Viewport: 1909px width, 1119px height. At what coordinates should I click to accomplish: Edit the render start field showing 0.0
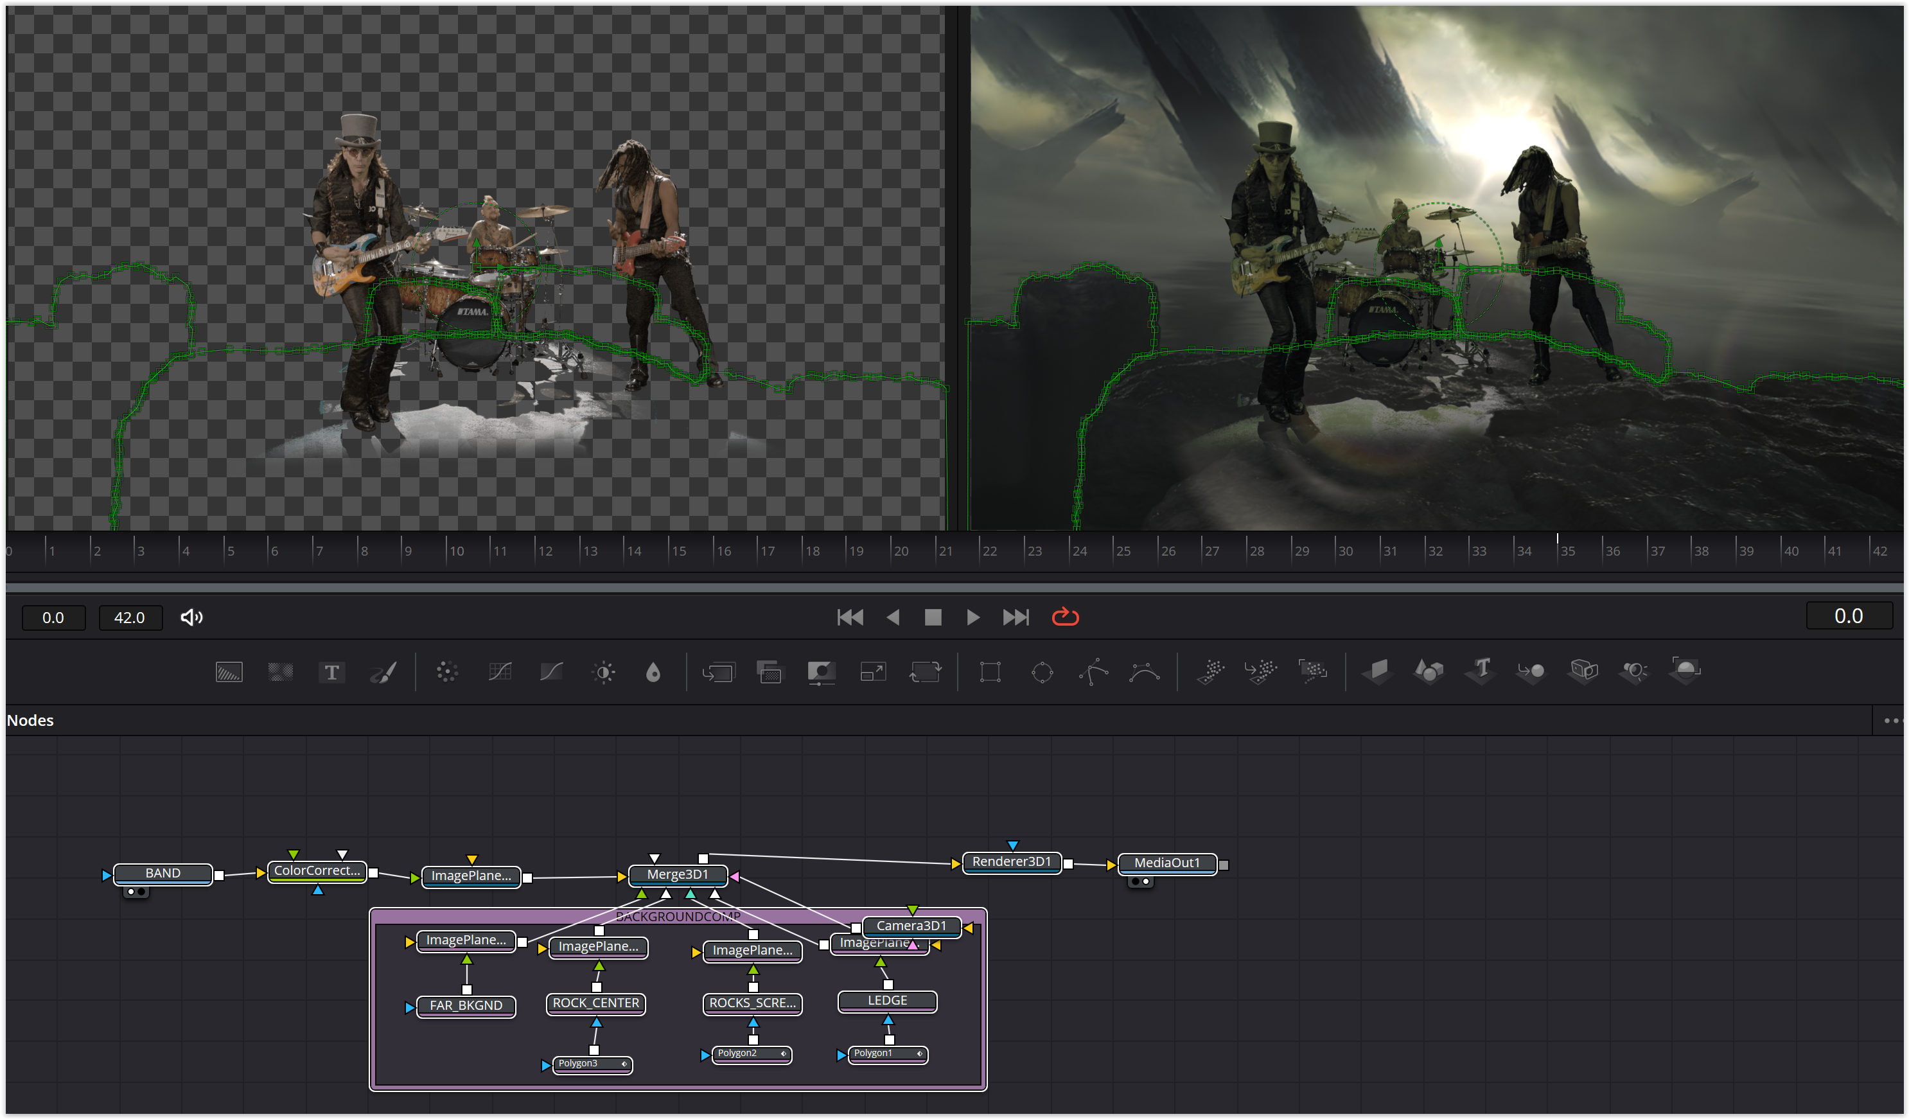click(x=53, y=618)
